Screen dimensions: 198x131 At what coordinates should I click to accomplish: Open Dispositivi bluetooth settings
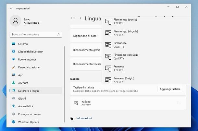point(36,52)
